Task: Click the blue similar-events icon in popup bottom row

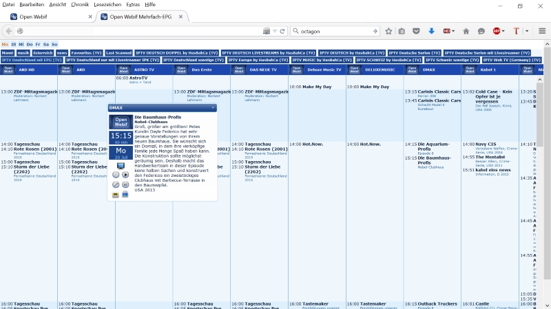Action: tap(125, 195)
